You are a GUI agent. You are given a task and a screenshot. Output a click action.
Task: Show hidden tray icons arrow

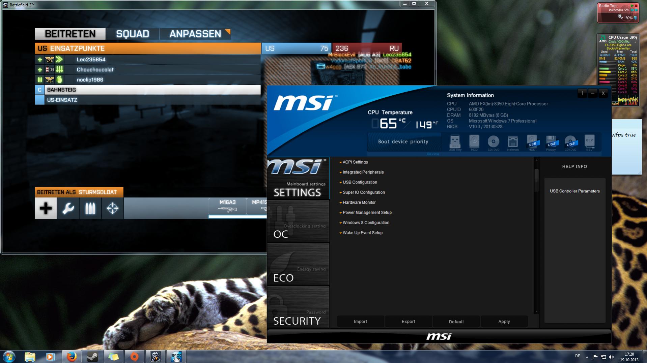(x=587, y=357)
